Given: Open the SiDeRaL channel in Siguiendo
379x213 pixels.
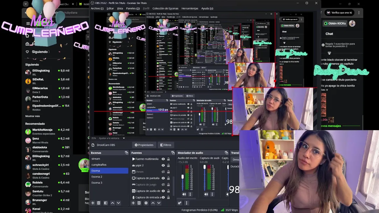Looking at the screenshot, I should (x=47, y=81).
